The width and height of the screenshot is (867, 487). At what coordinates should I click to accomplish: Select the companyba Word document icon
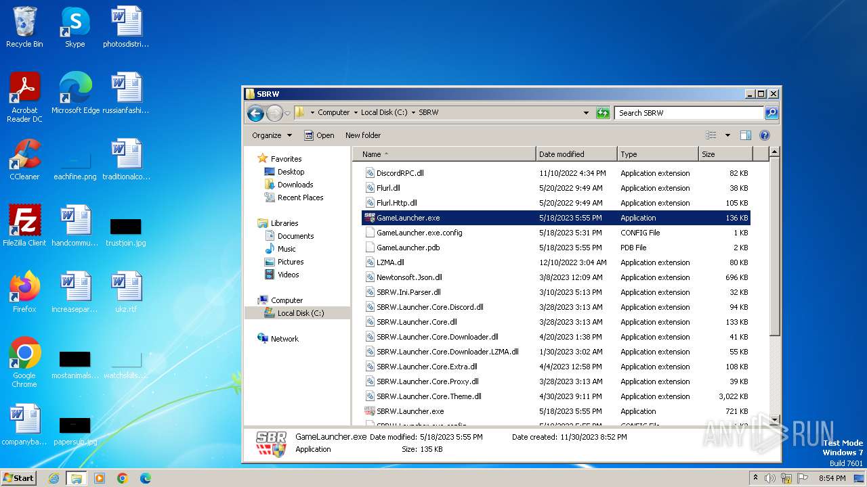[x=24, y=425]
